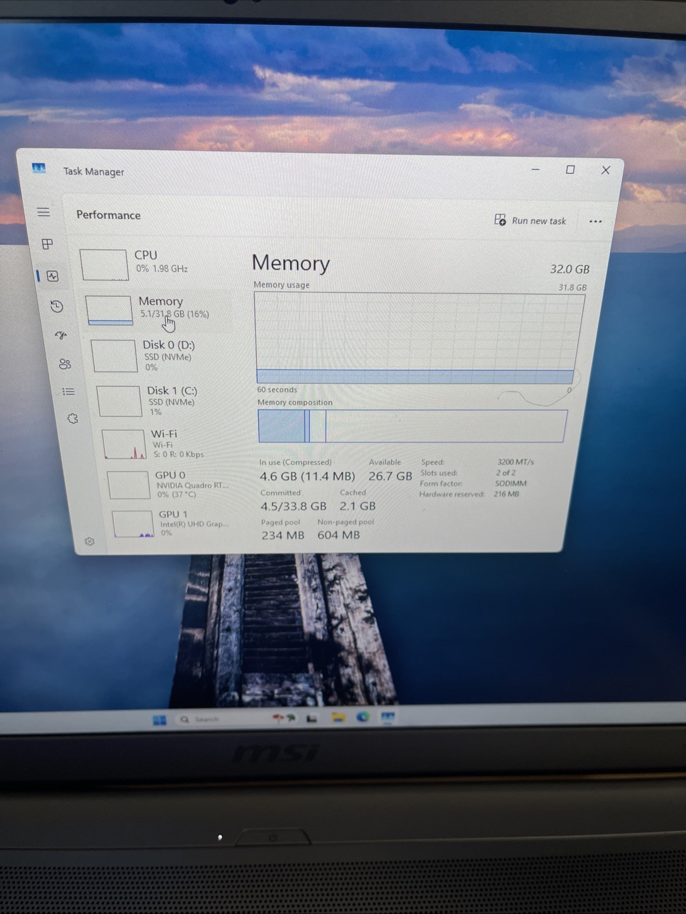Image resolution: width=686 pixels, height=914 pixels.
Task: Click the Task Manager title bar icon
Action: tap(39, 169)
